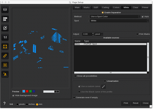The height and width of the screenshot is (109, 153).
Task: Select the White PS/PDF Spot source row
Action: [110, 44]
